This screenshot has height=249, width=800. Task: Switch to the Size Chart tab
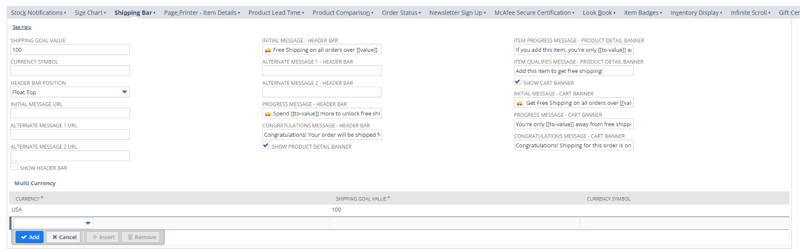(x=88, y=13)
